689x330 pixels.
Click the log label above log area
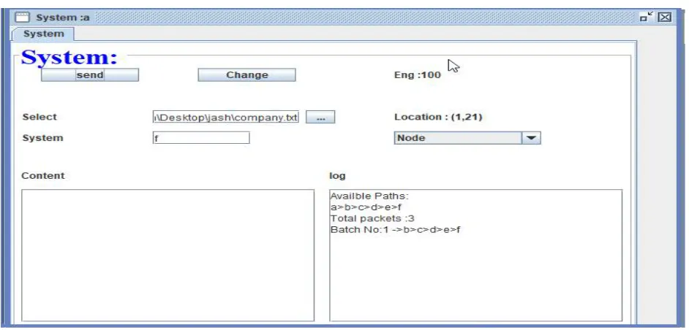pyautogui.click(x=337, y=176)
